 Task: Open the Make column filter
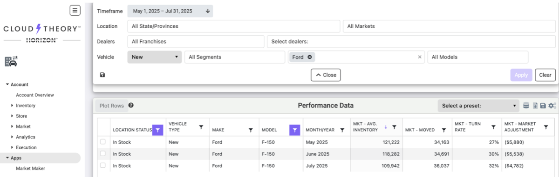coord(251,130)
